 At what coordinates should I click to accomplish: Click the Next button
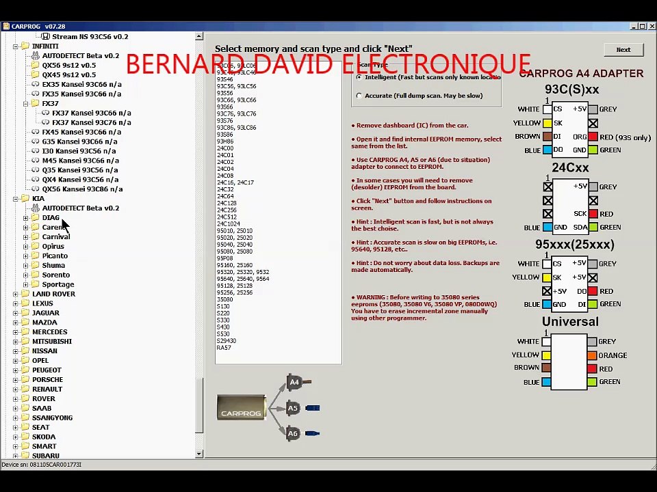[623, 49]
